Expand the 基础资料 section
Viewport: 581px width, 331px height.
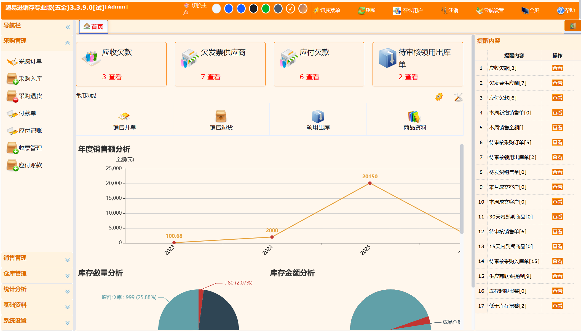[68, 307]
